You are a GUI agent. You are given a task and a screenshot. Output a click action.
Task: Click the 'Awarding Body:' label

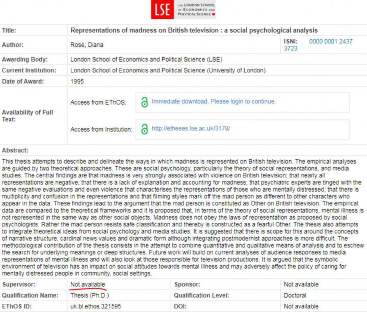25,60
